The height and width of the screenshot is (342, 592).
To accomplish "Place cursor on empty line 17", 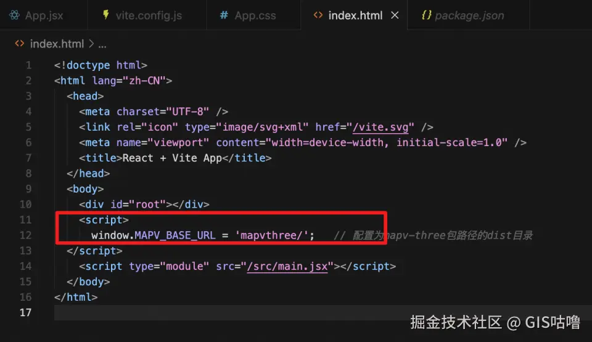I will point(323,313).
